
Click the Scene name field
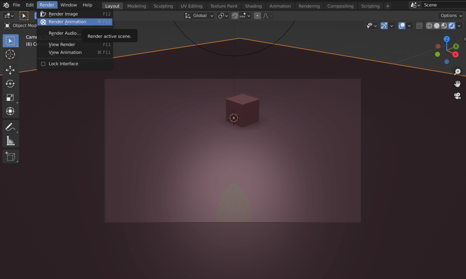coord(444,5)
